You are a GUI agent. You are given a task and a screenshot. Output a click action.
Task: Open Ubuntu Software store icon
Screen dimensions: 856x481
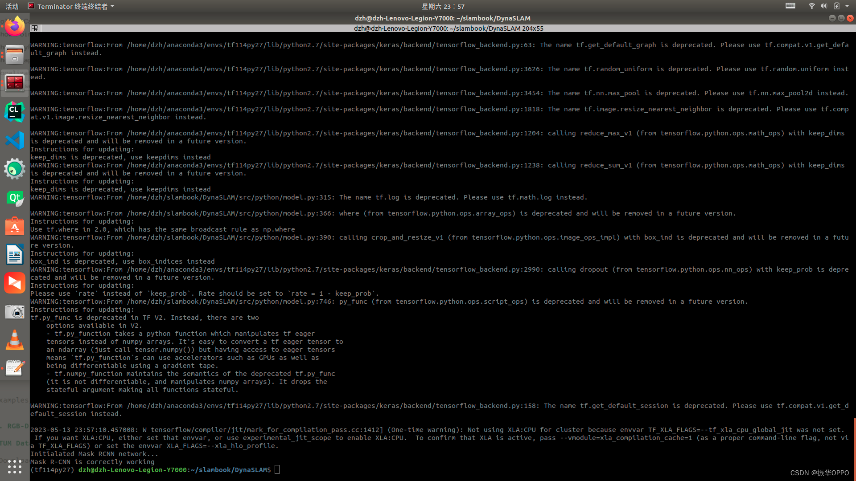click(15, 226)
